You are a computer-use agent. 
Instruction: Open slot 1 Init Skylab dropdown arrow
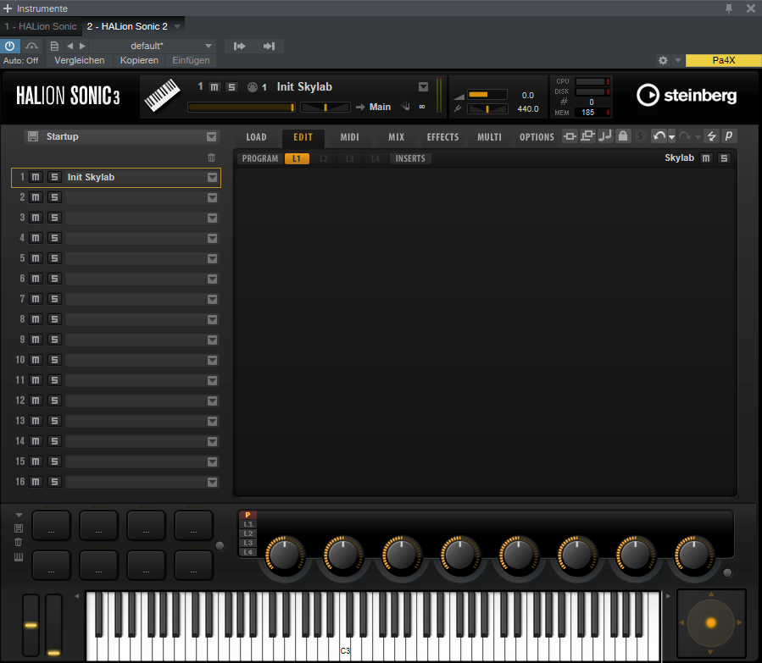point(213,177)
